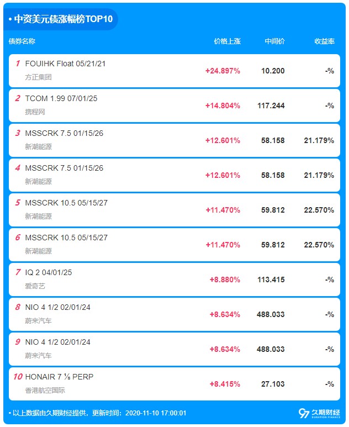Open TCOM 1.99 07/01/25 bond entry
349x427 pixels.
click(174, 106)
